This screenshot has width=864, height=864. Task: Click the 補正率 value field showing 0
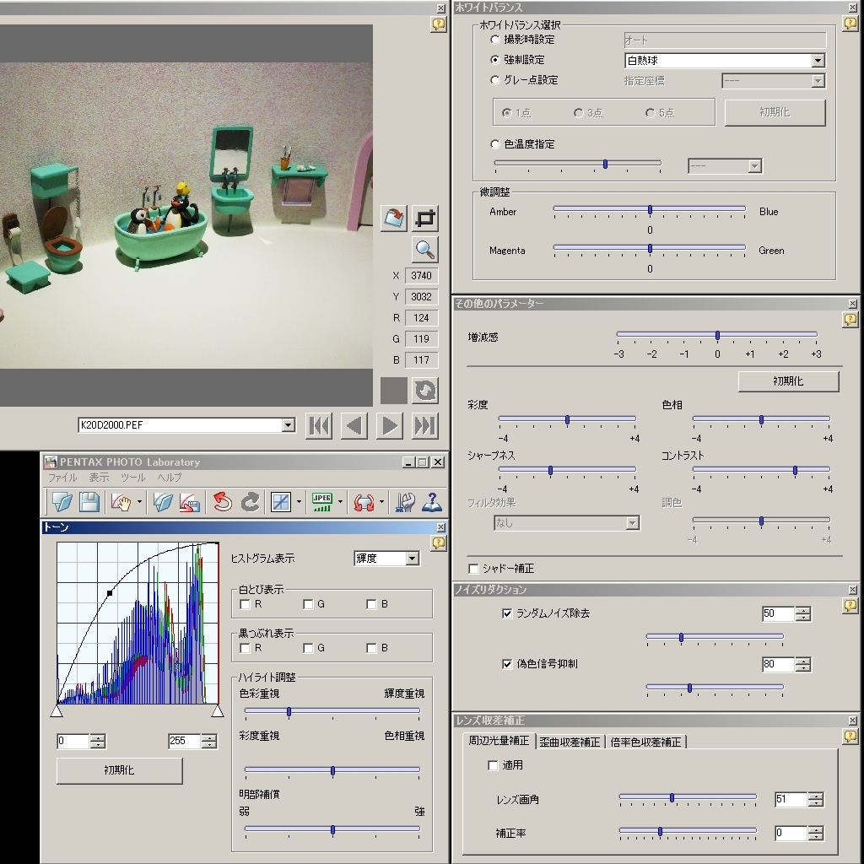coord(791,833)
